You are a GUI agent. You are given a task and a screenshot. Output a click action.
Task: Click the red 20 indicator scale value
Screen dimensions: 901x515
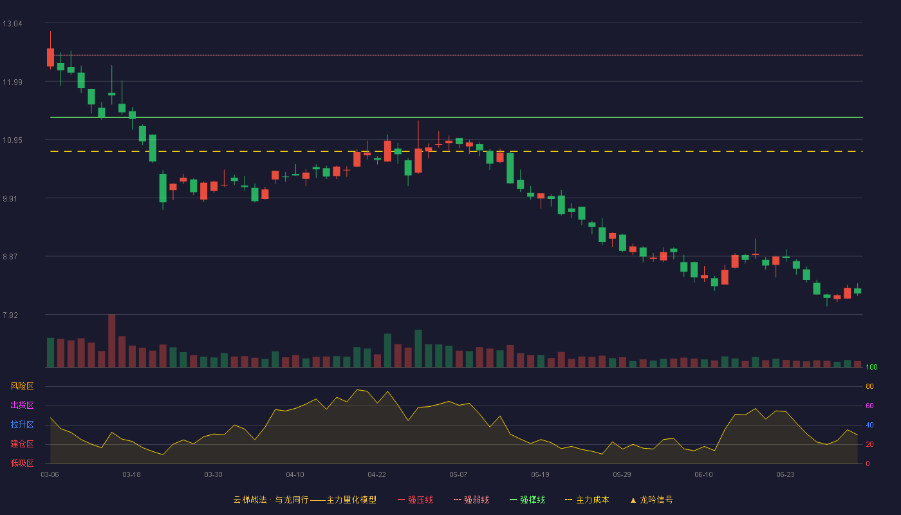click(x=869, y=444)
